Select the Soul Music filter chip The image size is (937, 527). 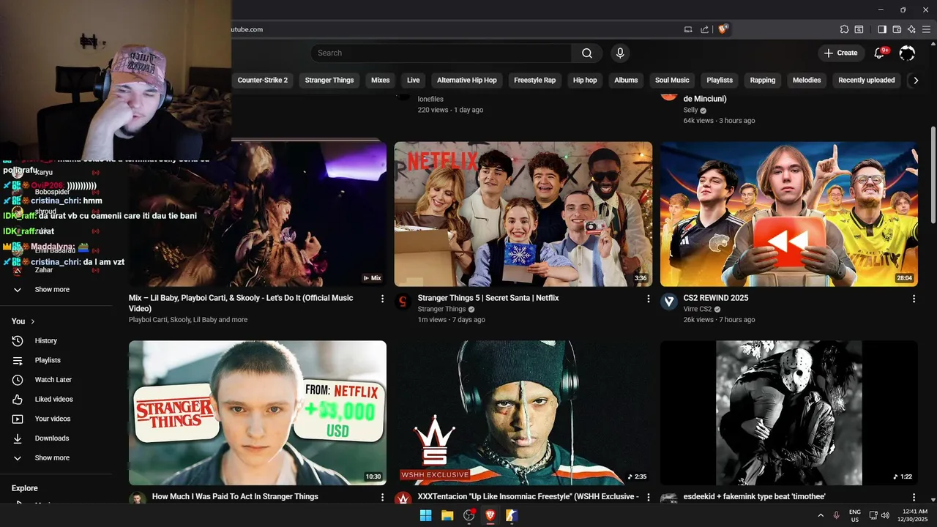(672, 81)
